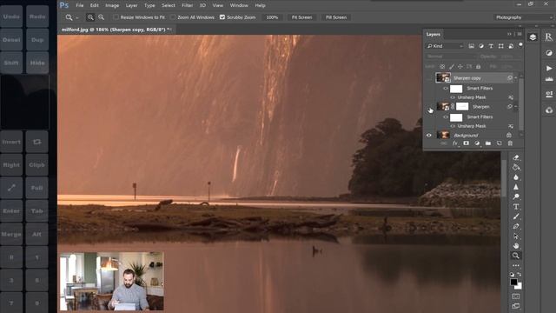Open the Kind filter dropdown
This screenshot has width=556, height=313.
coord(445,46)
